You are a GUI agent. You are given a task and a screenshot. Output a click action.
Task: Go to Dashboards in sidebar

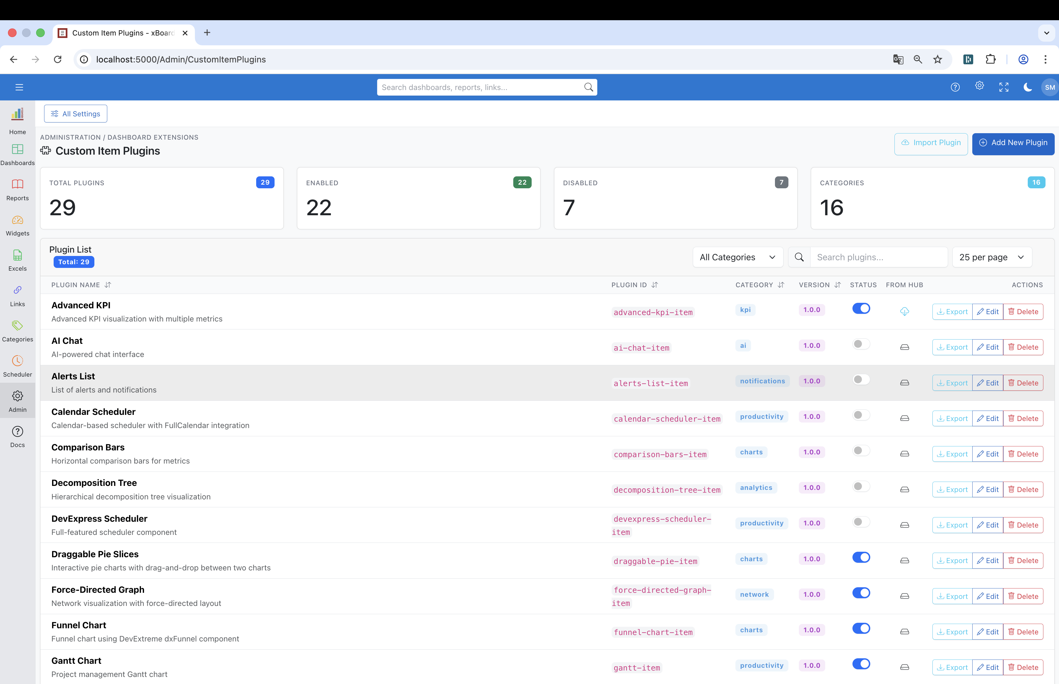point(17,155)
